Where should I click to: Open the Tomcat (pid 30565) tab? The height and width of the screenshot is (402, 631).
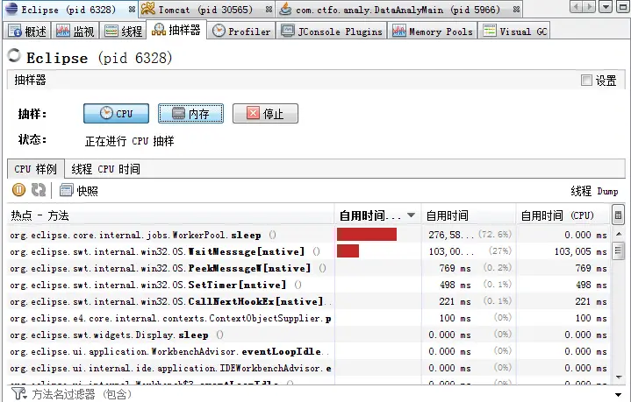click(x=205, y=10)
